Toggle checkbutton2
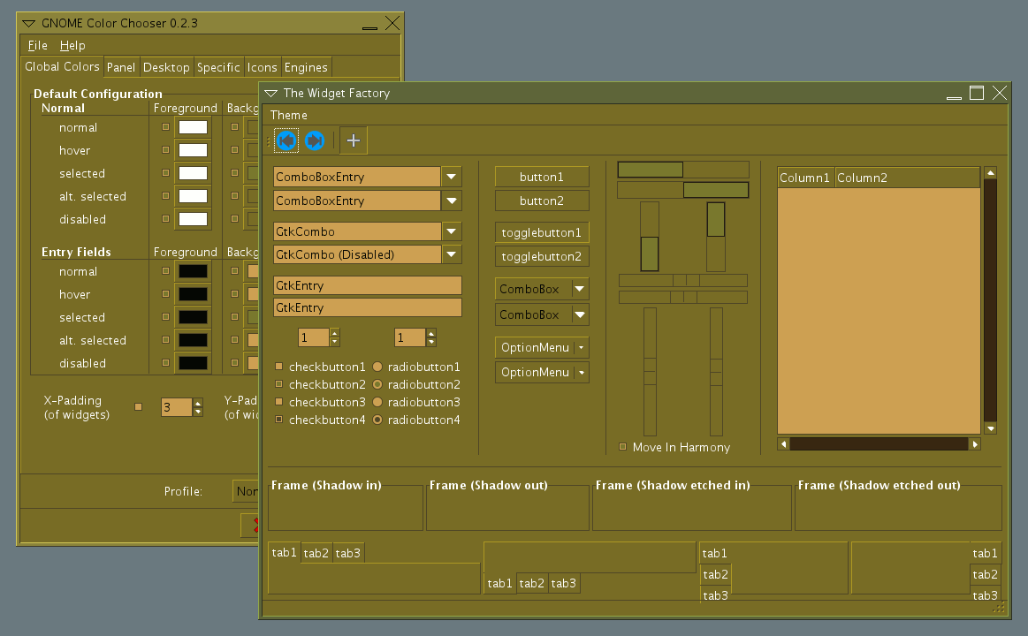 [278, 384]
